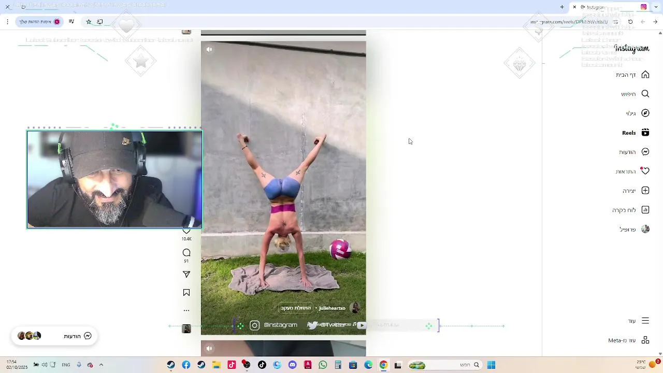Open the reel's comments bubble

point(186,253)
